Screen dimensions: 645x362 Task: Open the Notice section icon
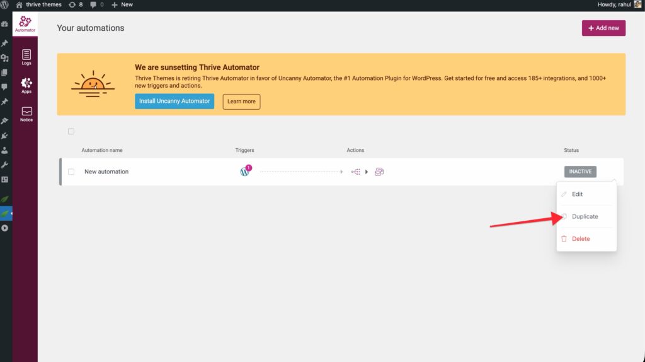coord(26,114)
